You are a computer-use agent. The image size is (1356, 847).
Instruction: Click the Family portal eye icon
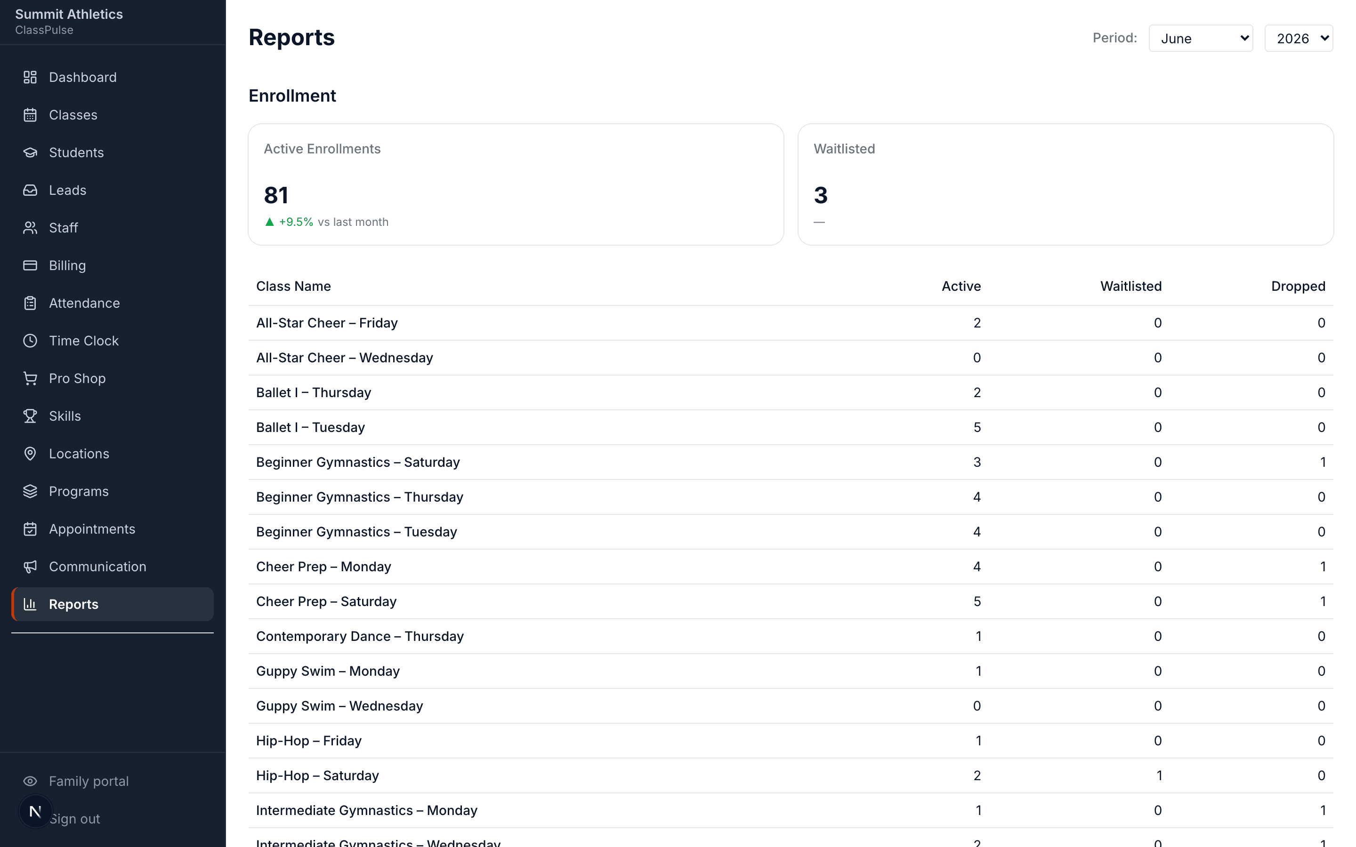tap(30, 781)
